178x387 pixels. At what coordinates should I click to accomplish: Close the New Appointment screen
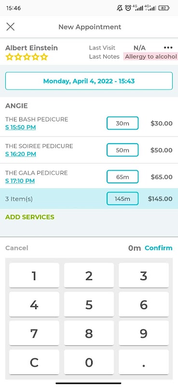[10, 27]
